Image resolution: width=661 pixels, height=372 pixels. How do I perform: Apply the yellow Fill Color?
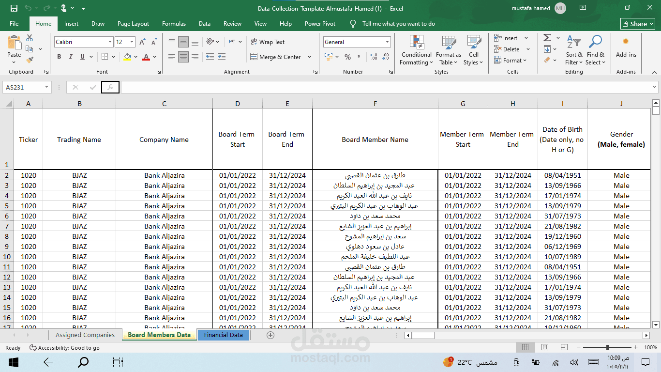pos(127,57)
